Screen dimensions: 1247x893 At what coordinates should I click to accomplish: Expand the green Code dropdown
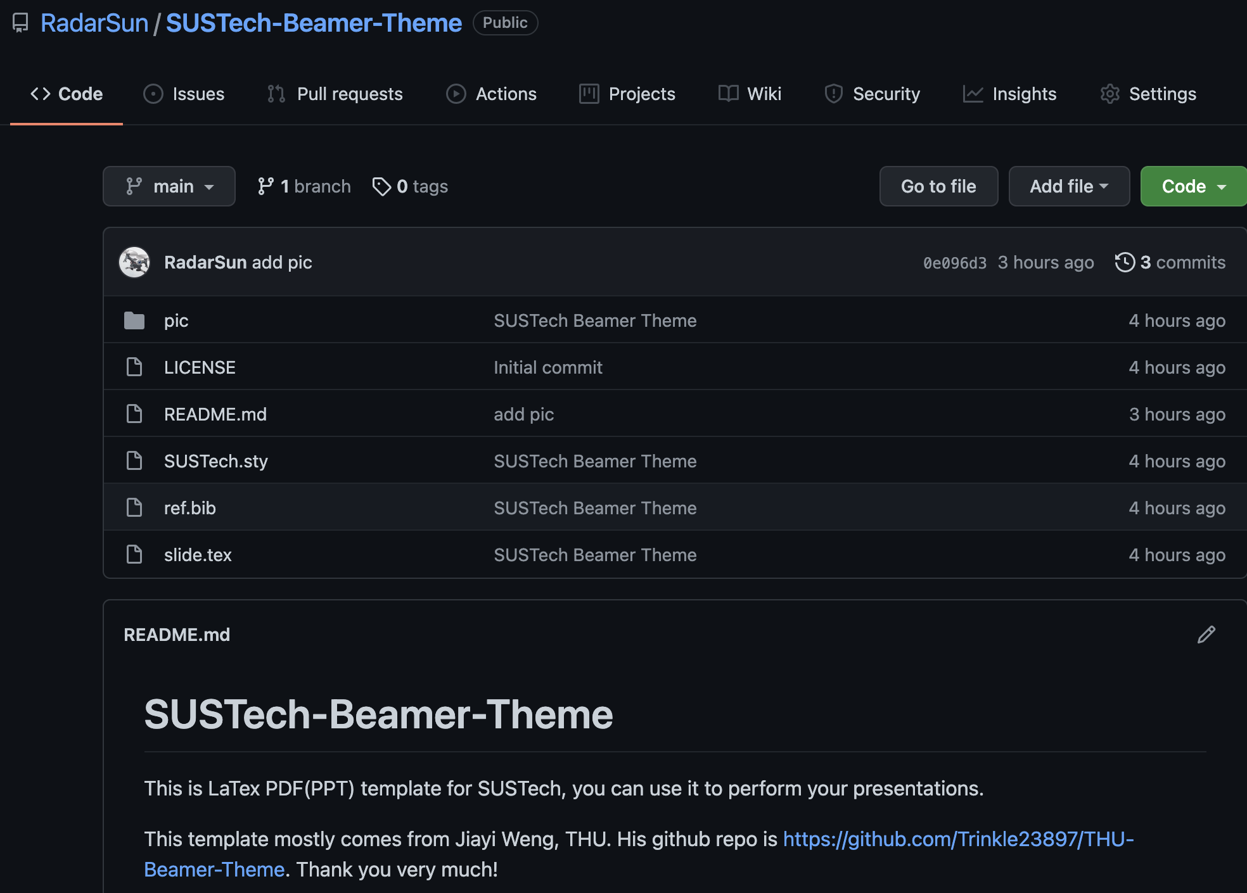click(1193, 186)
